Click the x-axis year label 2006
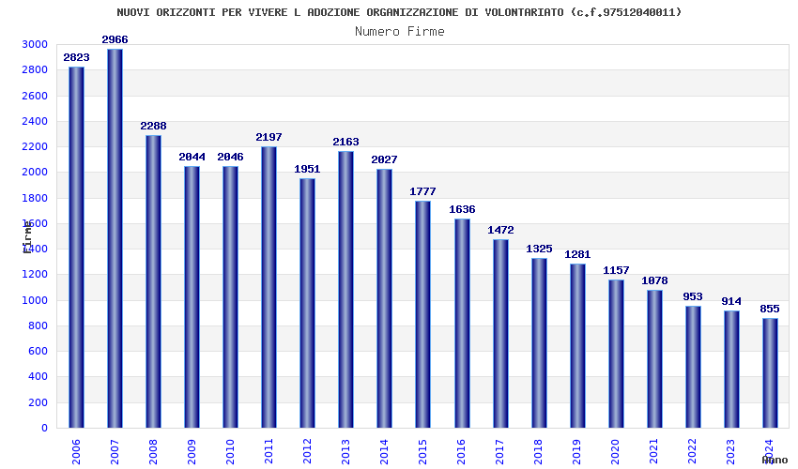The width and height of the screenshot is (798, 469). pos(76,452)
